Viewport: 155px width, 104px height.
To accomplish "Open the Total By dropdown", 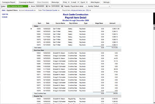I will [86, 6].
